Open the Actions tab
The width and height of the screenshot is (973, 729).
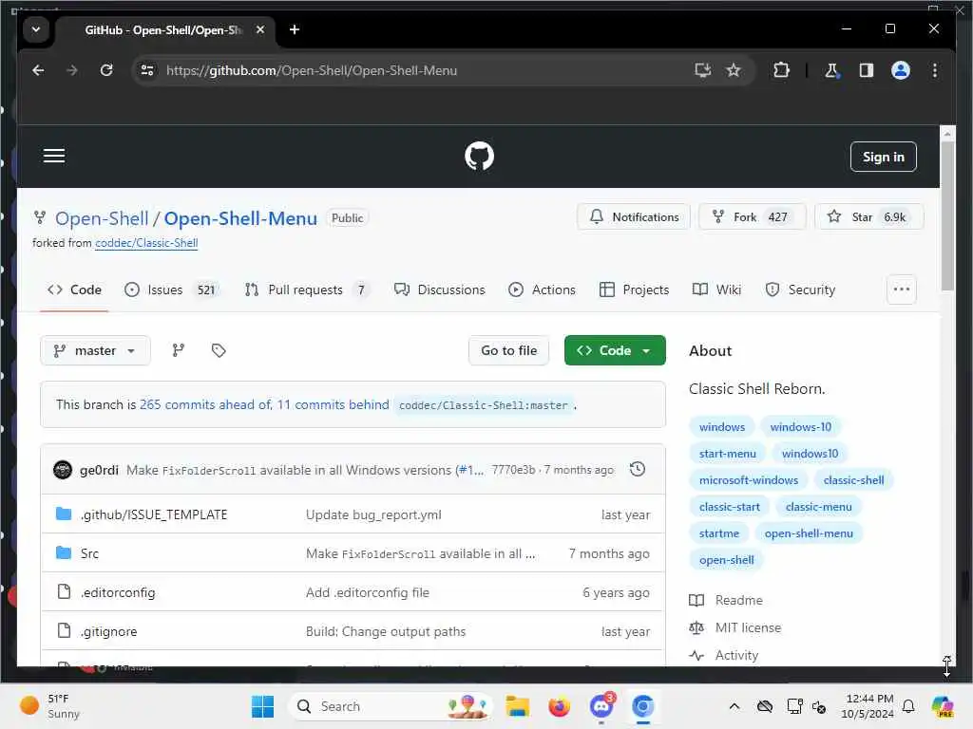pyautogui.click(x=542, y=290)
